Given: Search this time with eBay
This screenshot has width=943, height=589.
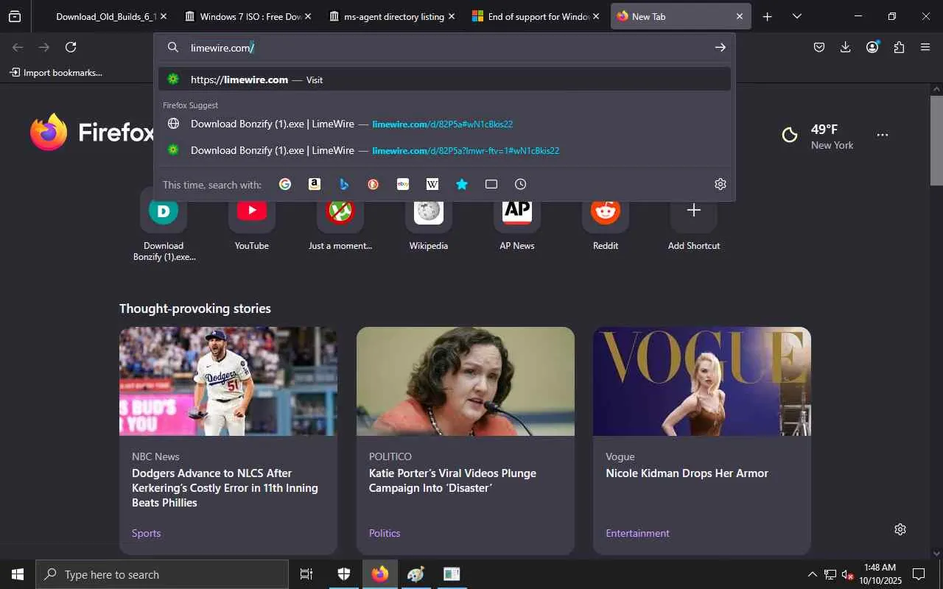Looking at the screenshot, I should pyautogui.click(x=403, y=184).
